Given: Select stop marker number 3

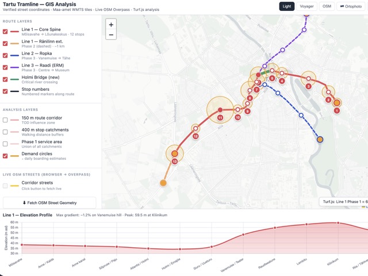Looking at the screenshot, I should (308, 86).
